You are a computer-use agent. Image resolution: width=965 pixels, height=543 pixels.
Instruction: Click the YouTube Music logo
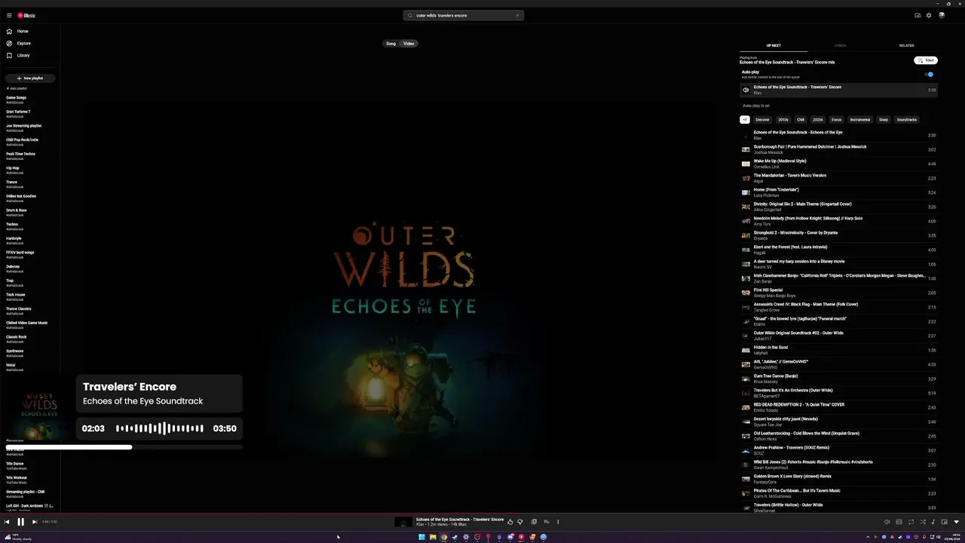coord(26,15)
